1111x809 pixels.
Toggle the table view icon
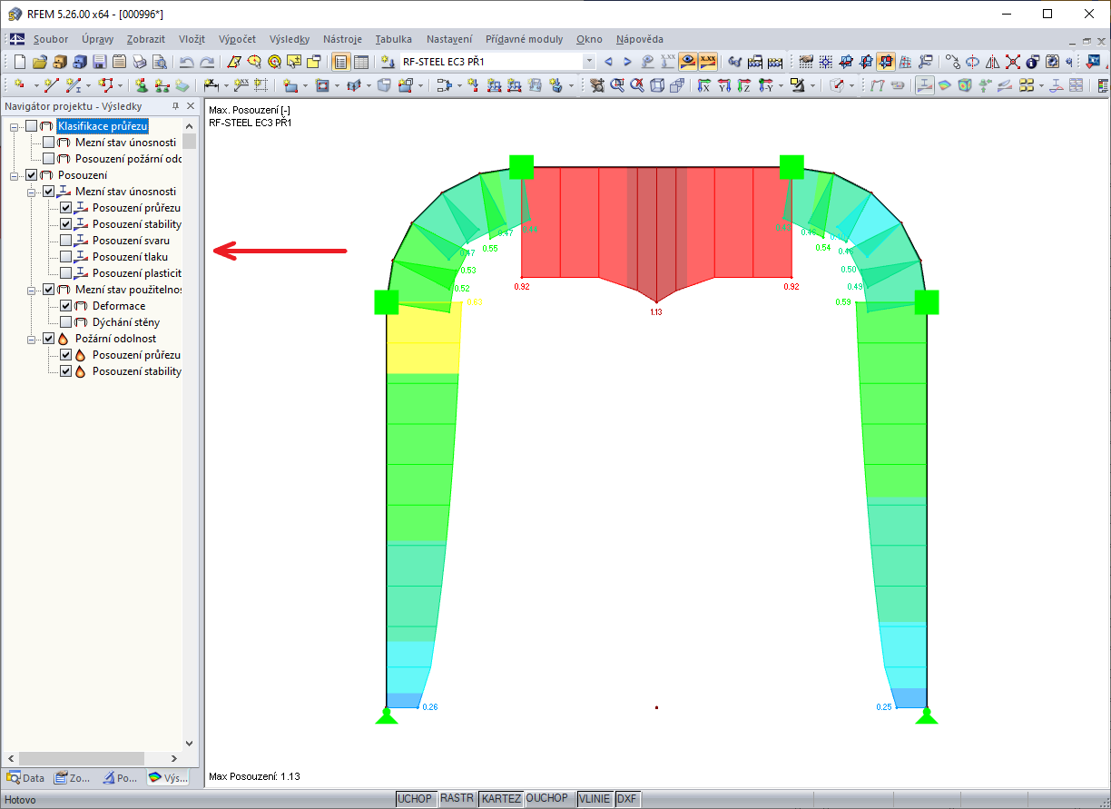[360, 62]
